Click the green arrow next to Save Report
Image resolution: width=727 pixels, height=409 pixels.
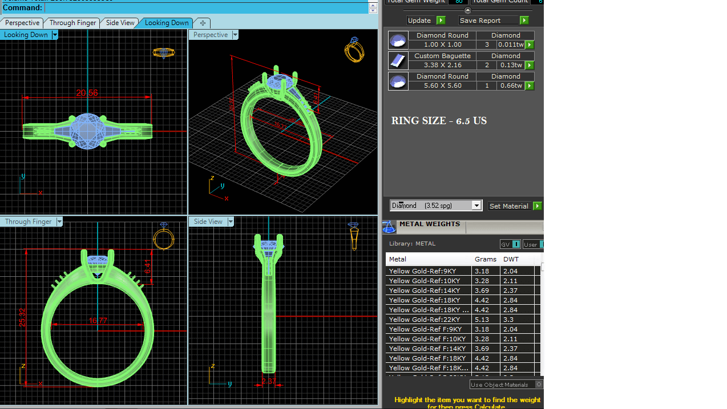[x=524, y=21]
